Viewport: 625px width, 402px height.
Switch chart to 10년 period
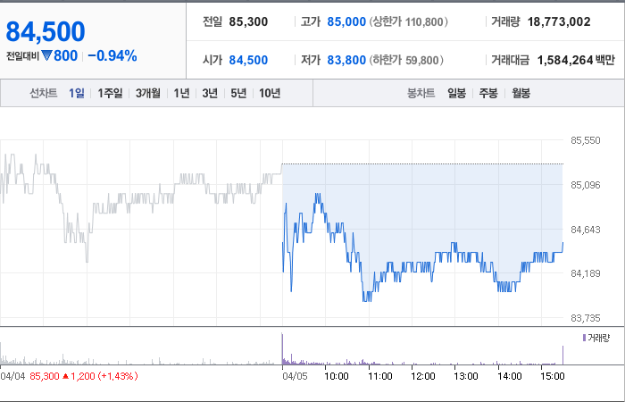point(270,93)
